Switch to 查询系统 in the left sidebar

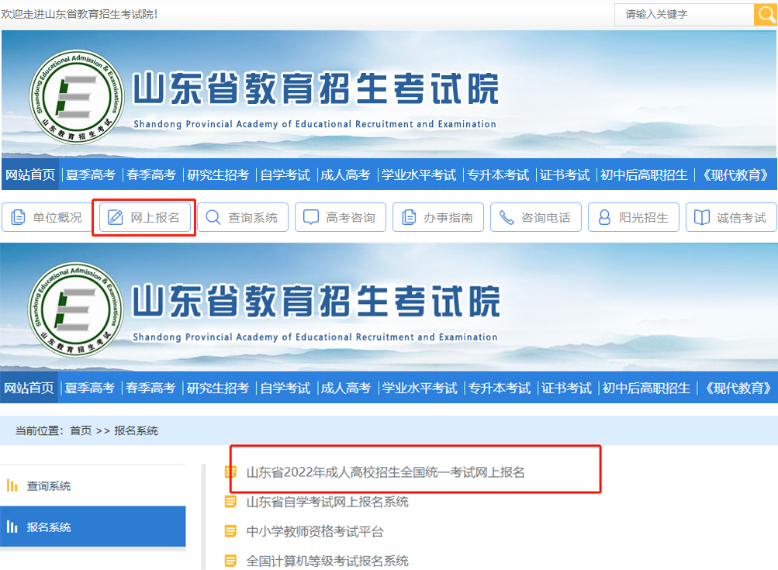coord(49,486)
